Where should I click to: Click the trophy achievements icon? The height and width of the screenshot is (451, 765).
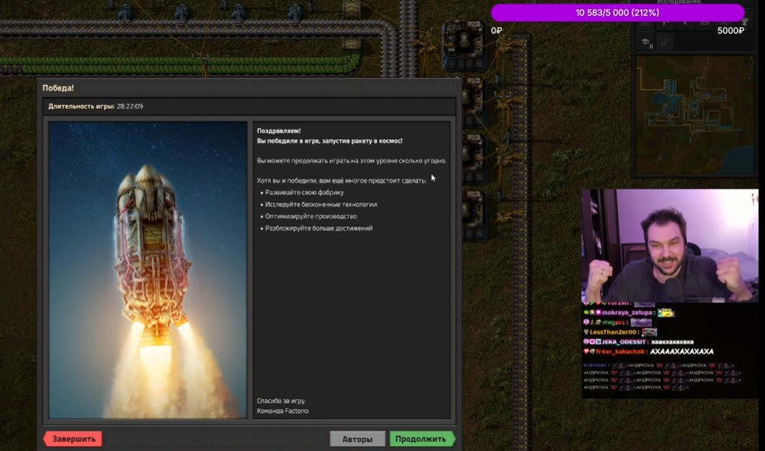tap(745, 22)
